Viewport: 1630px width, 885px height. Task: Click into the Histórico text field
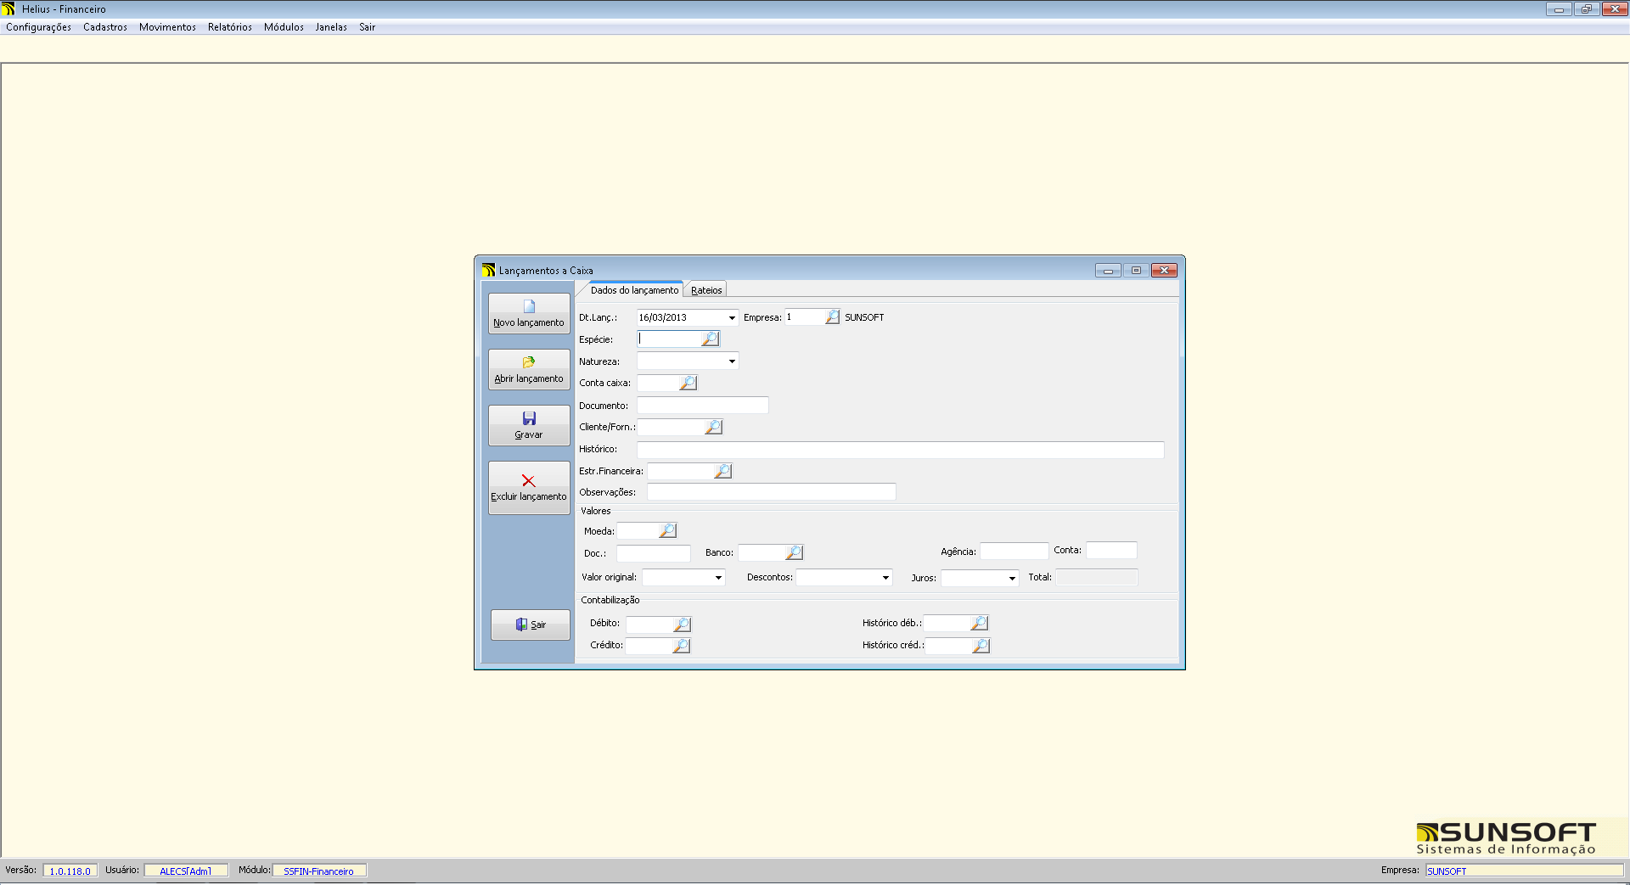tap(900, 450)
